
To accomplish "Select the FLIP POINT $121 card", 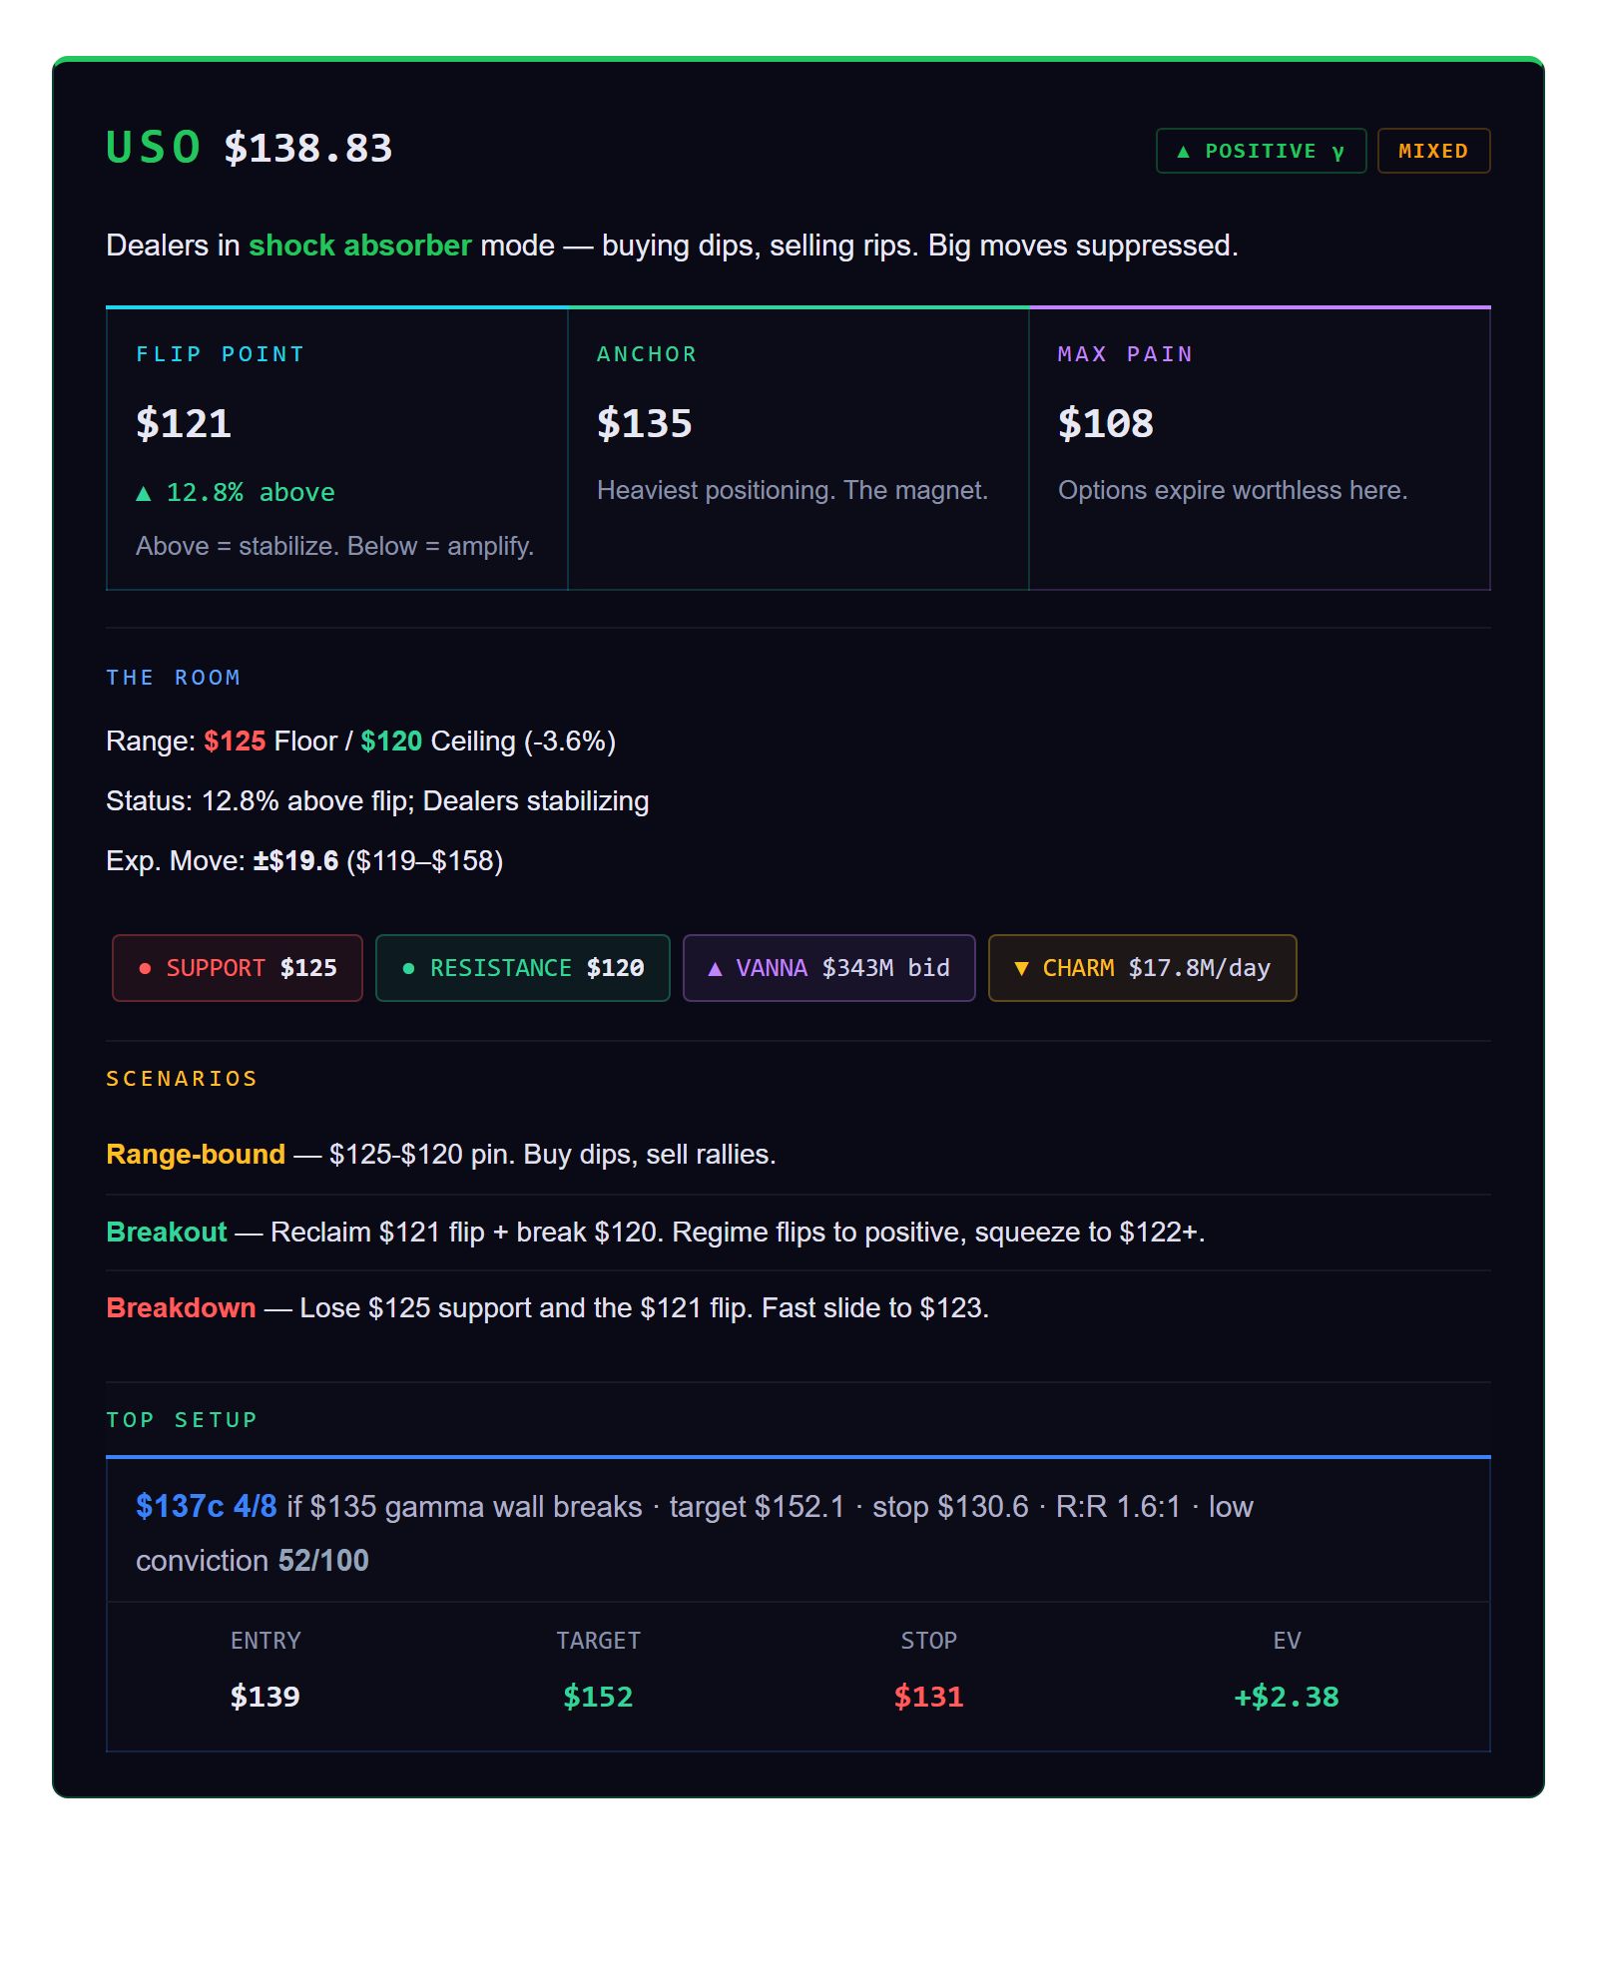I will 336,449.
